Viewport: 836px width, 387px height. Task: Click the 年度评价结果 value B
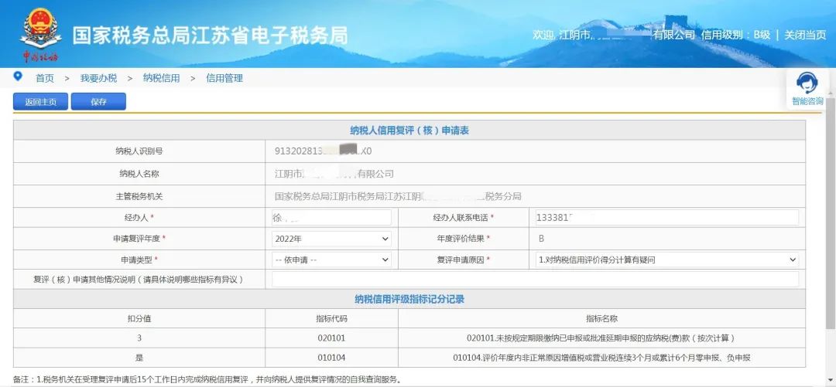pos(541,239)
